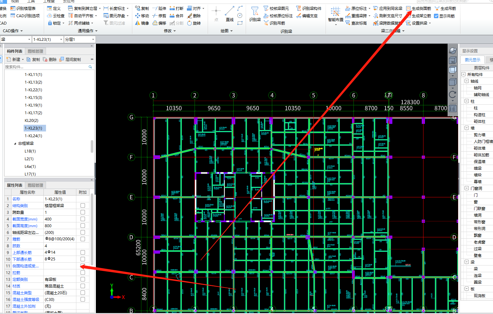This screenshot has height=314, width=493.
Task: Expand the 智能布置 dropdown arrow
Action: [335, 25]
